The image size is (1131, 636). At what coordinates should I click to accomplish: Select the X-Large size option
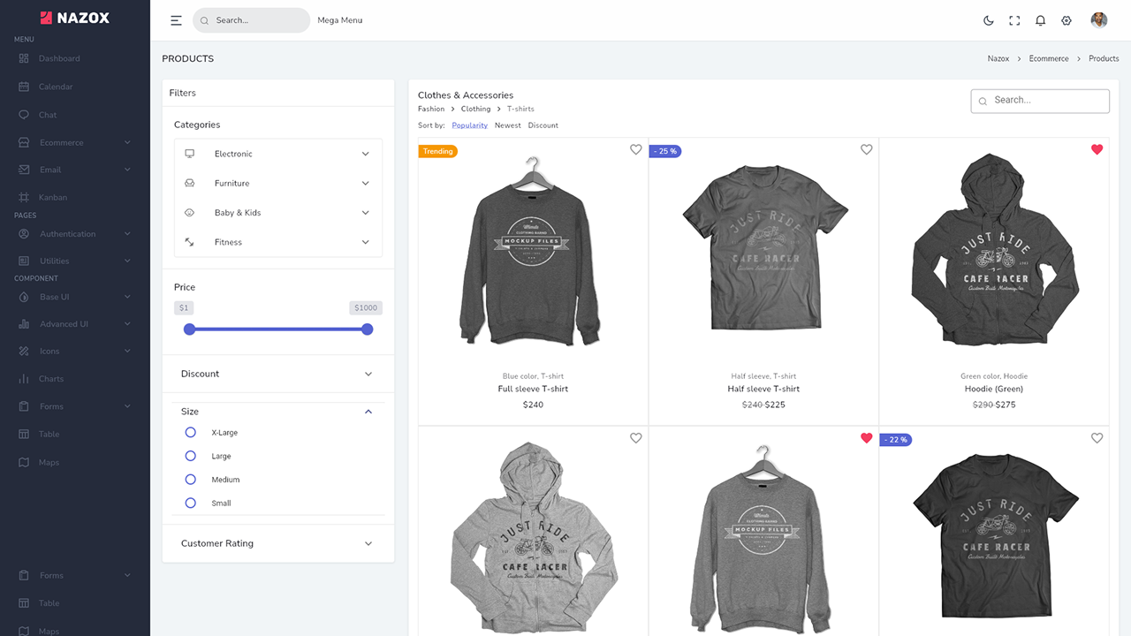click(x=190, y=432)
